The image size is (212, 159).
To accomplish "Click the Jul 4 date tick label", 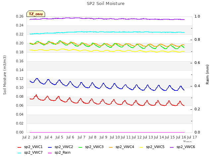I will pyautogui.click(x=48, y=137).
